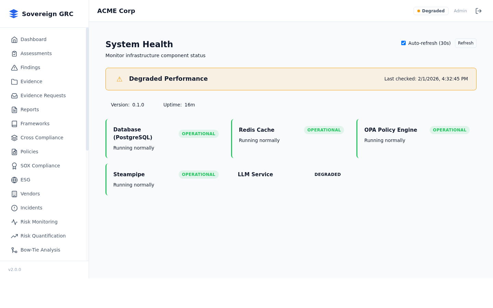
Task: Click the SOX Compliance award icon
Action: [x=14, y=166]
